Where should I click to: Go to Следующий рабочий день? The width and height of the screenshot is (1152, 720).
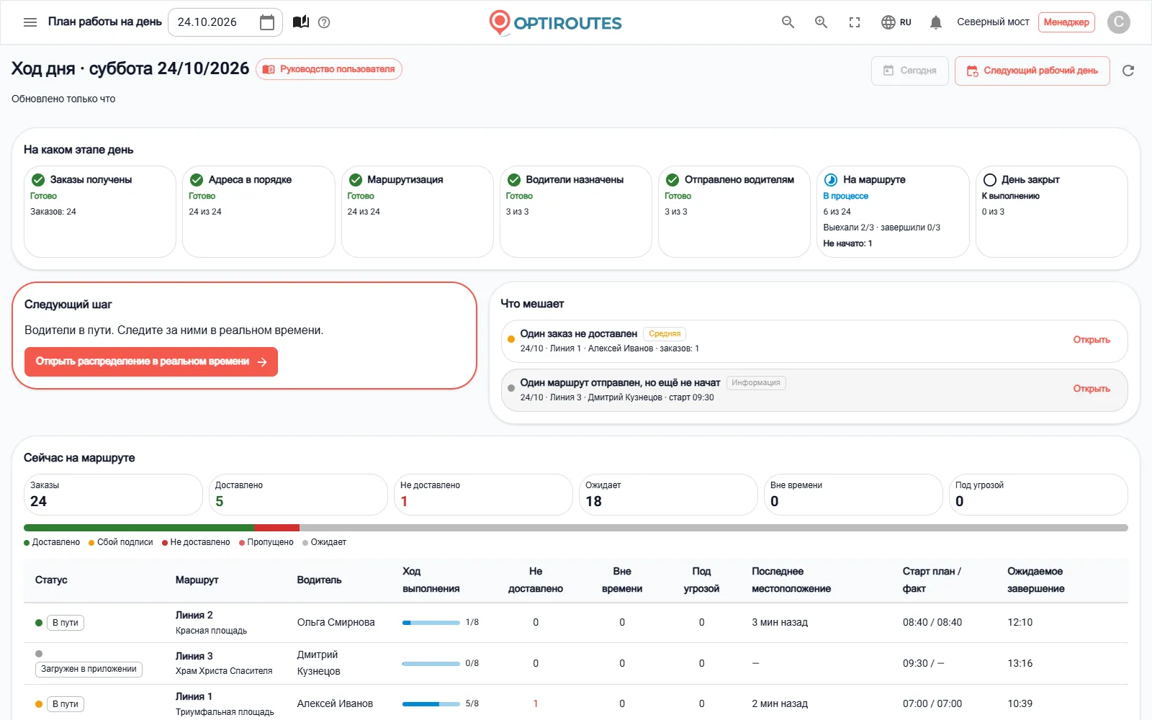pos(1032,71)
